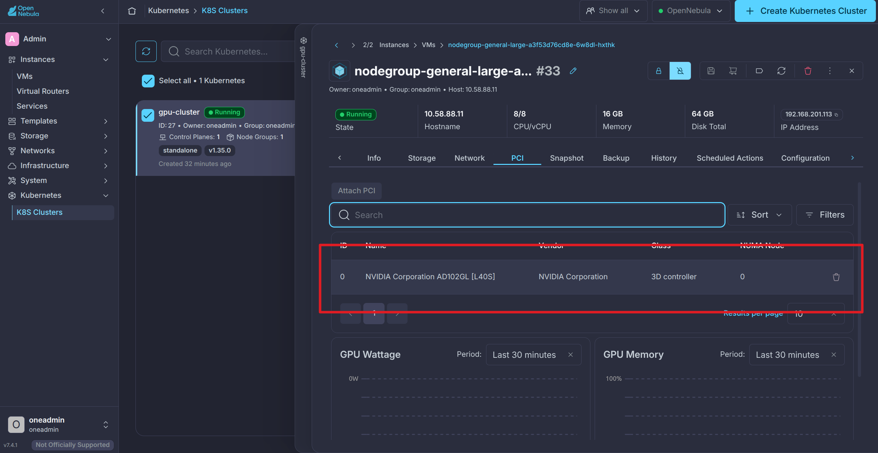This screenshot has height=453, width=878.
Task: Click the lock VM icon
Action: tap(659, 71)
